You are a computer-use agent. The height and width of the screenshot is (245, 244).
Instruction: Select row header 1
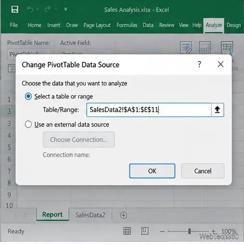(9, 99)
